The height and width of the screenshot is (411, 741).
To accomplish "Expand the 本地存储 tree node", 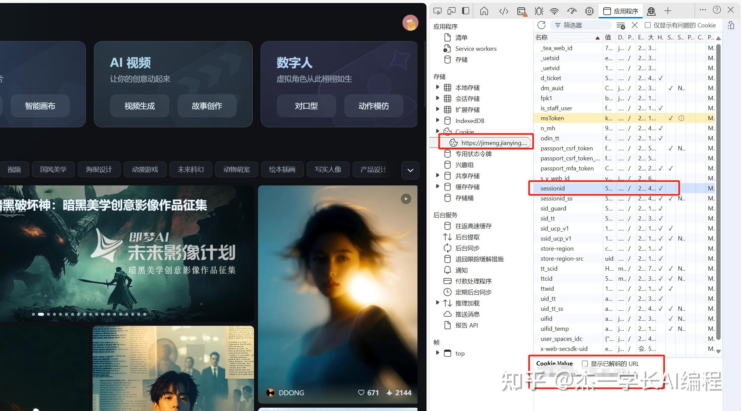I will [x=438, y=87].
